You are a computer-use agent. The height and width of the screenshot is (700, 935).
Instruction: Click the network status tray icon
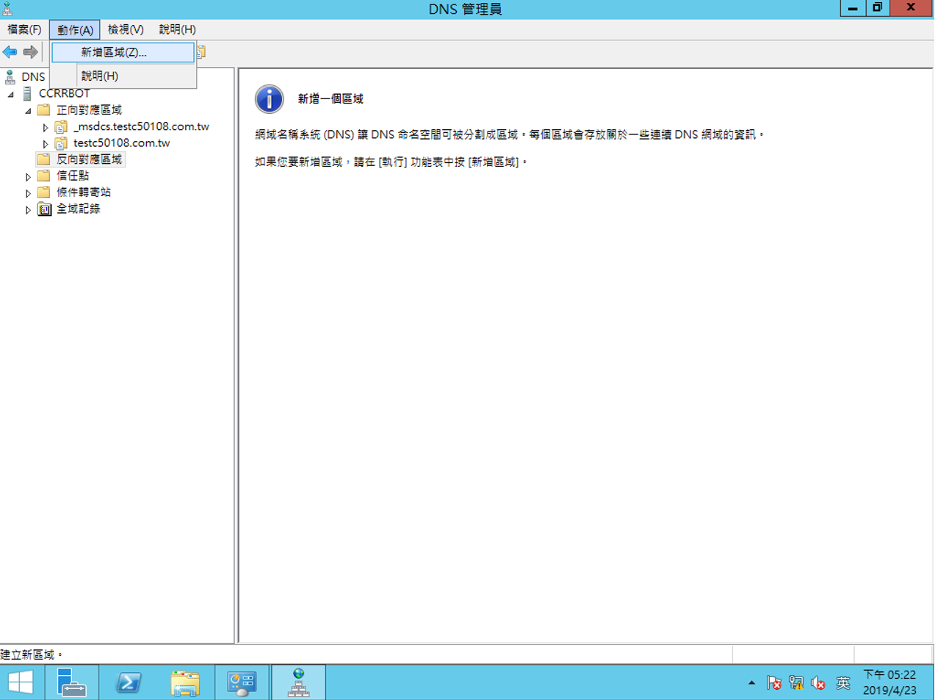pos(795,683)
